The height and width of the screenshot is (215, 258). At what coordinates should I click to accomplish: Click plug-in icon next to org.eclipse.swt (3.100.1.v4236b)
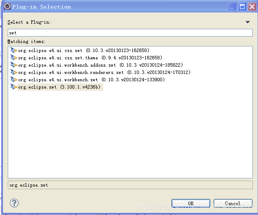(x=14, y=87)
